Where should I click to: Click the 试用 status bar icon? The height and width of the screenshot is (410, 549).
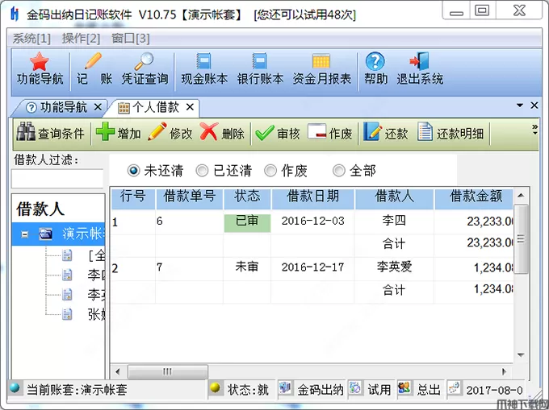click(355, 387)
